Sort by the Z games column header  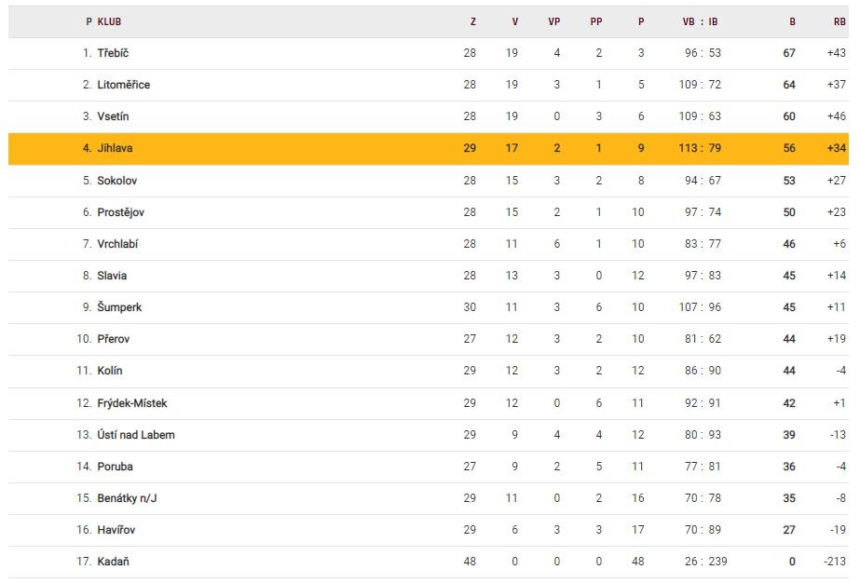click(472, 21)
